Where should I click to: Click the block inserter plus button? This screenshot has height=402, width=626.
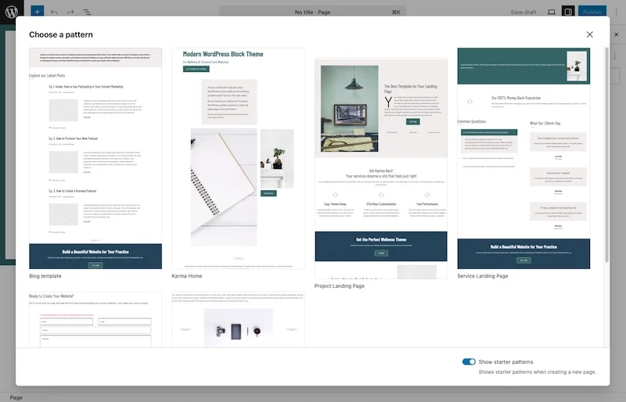(x=37, y=12)
